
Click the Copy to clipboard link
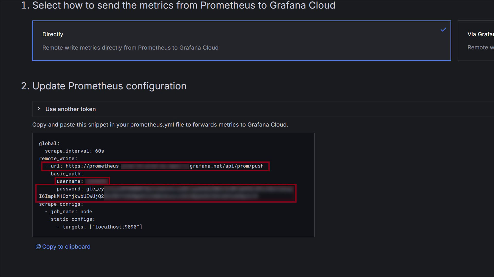[x=66, y=246]
